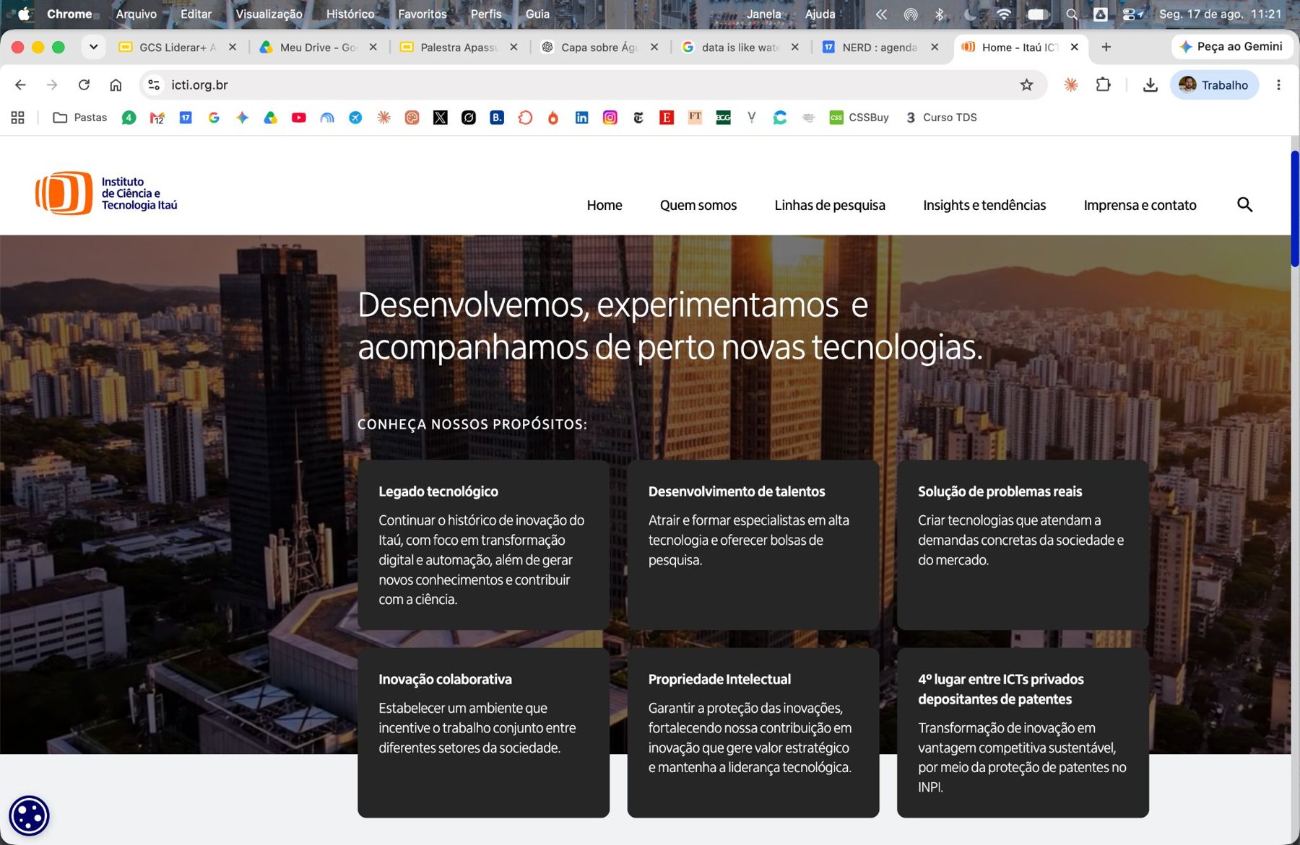Go to the Chrome home page

116,85
